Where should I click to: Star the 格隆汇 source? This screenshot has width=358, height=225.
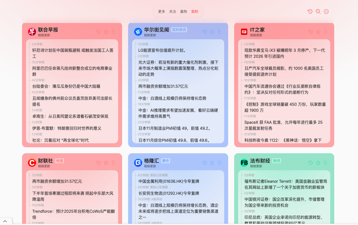[x=212, y=163]
